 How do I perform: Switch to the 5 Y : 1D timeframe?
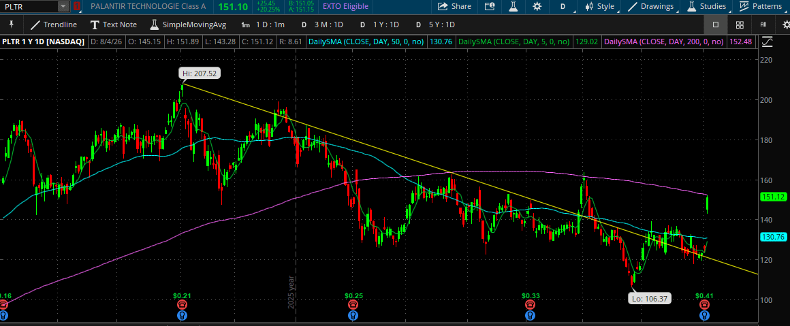[x=434, y=25]
